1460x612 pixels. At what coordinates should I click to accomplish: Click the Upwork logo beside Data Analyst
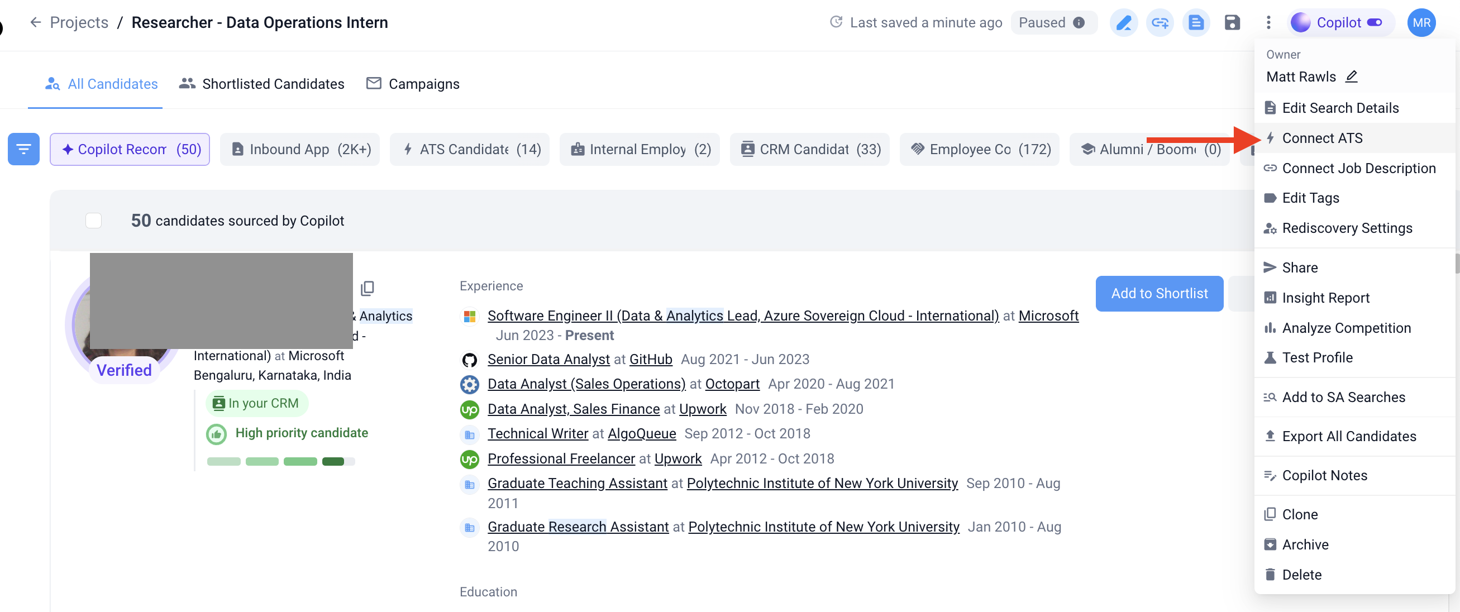click(x=469, y=410)
